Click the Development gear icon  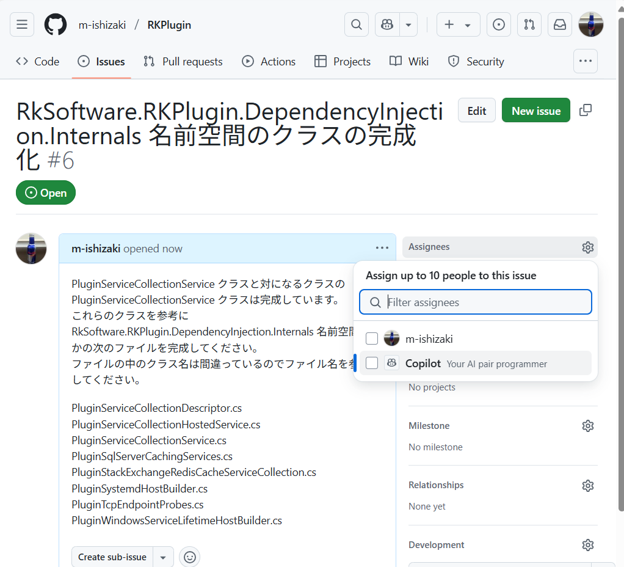click(588, 545)
